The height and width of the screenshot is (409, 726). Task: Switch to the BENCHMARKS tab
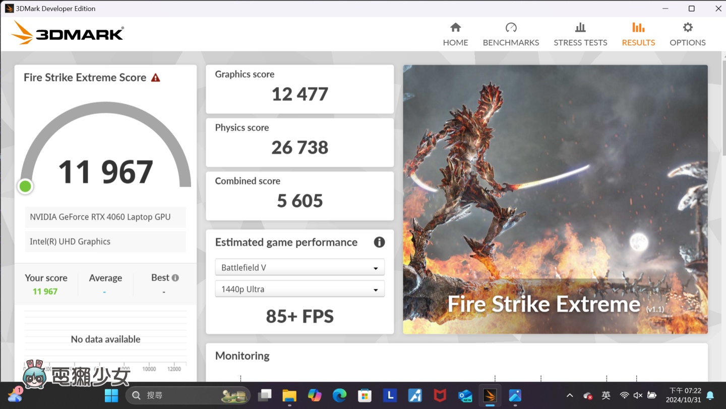[511, 34]
